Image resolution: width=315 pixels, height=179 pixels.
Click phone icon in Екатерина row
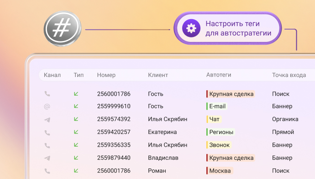click(x=47, y=133)
